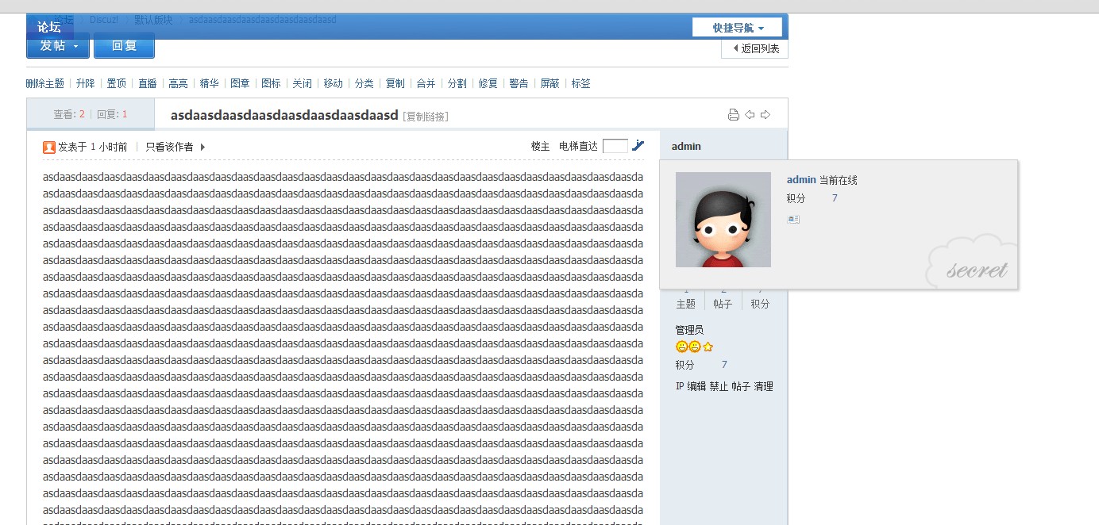
Task: Select 分类 moderation option
Action: [364, 83]
